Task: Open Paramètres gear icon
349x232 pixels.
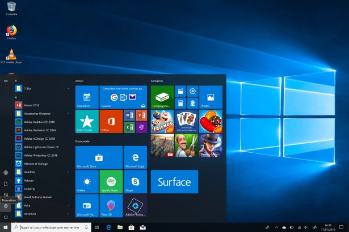Action: click(x=6, y=206)
